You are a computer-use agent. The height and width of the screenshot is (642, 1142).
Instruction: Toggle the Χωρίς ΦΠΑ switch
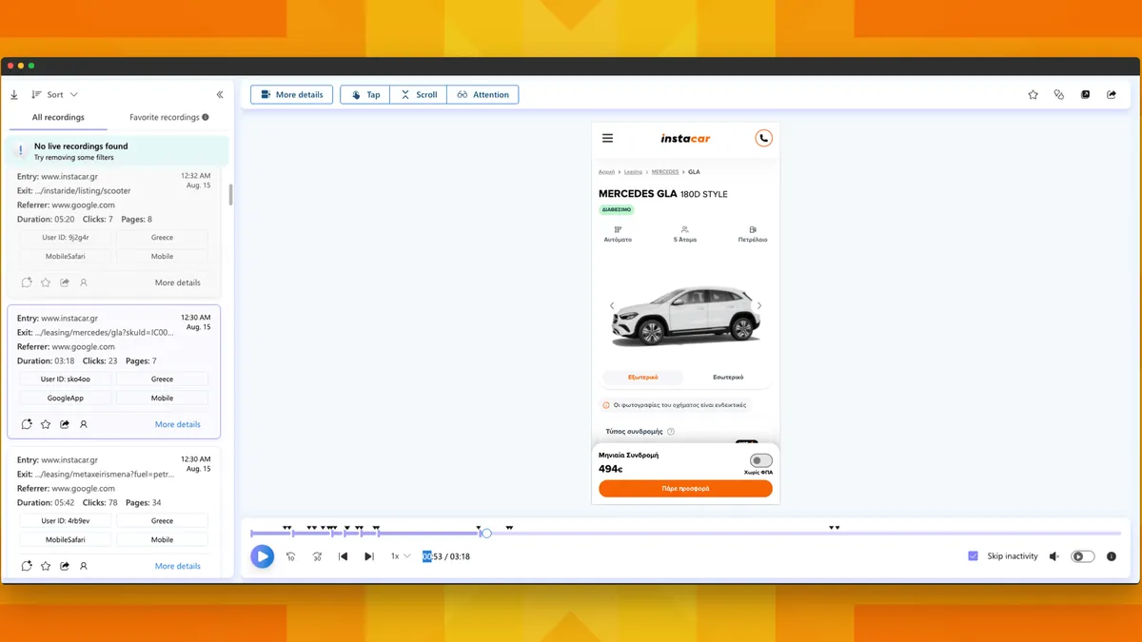click(761, 460)
